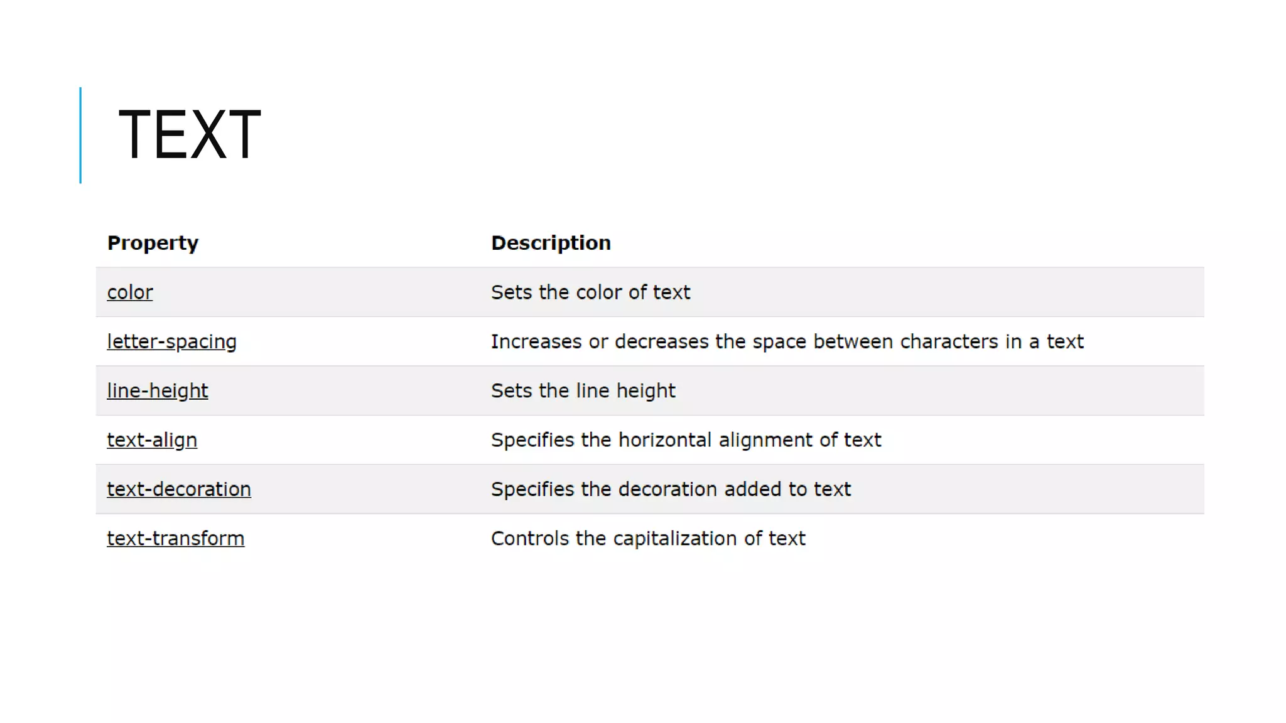Select the text-transform property link
1286x723 pixels.
[x=175, y=538]
